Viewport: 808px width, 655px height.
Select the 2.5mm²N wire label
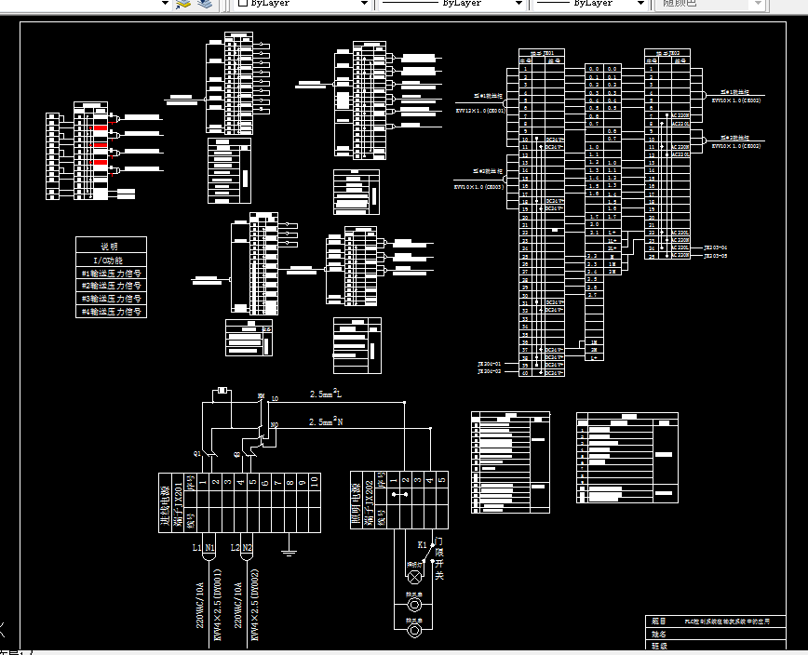click(326, 421)
